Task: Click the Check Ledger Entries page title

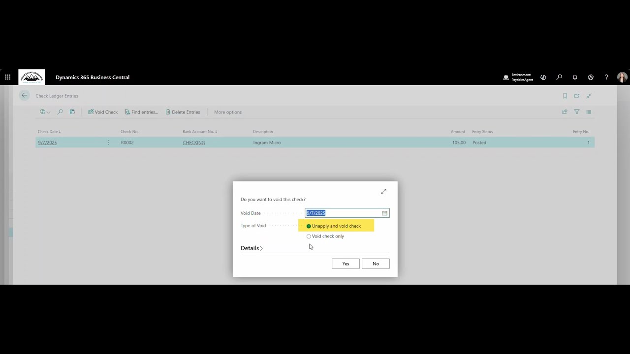Action: (57, 96)
